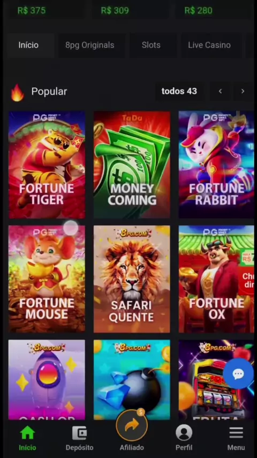Play the Safari Quente lion game
This screenshot has width=257, height=458.
(x=132, y=279)
